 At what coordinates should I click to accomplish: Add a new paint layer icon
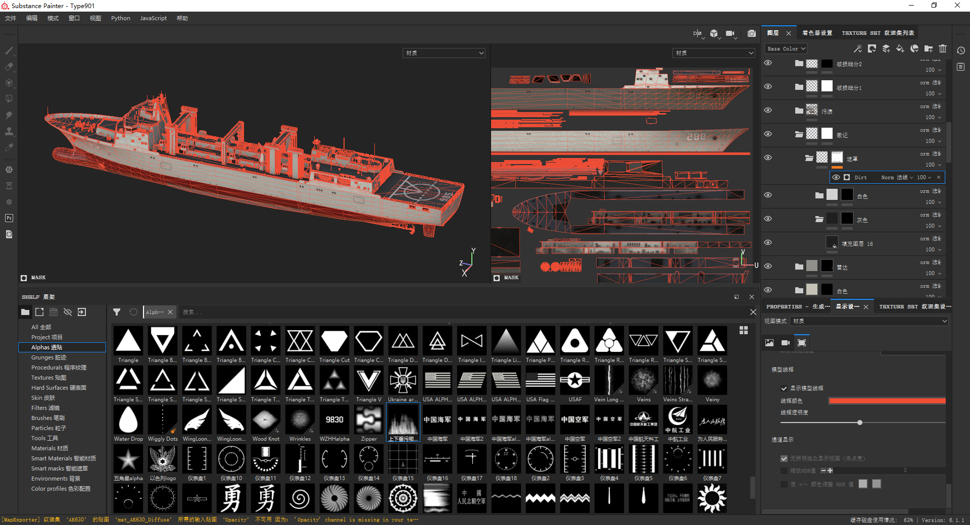coord(886,48)
